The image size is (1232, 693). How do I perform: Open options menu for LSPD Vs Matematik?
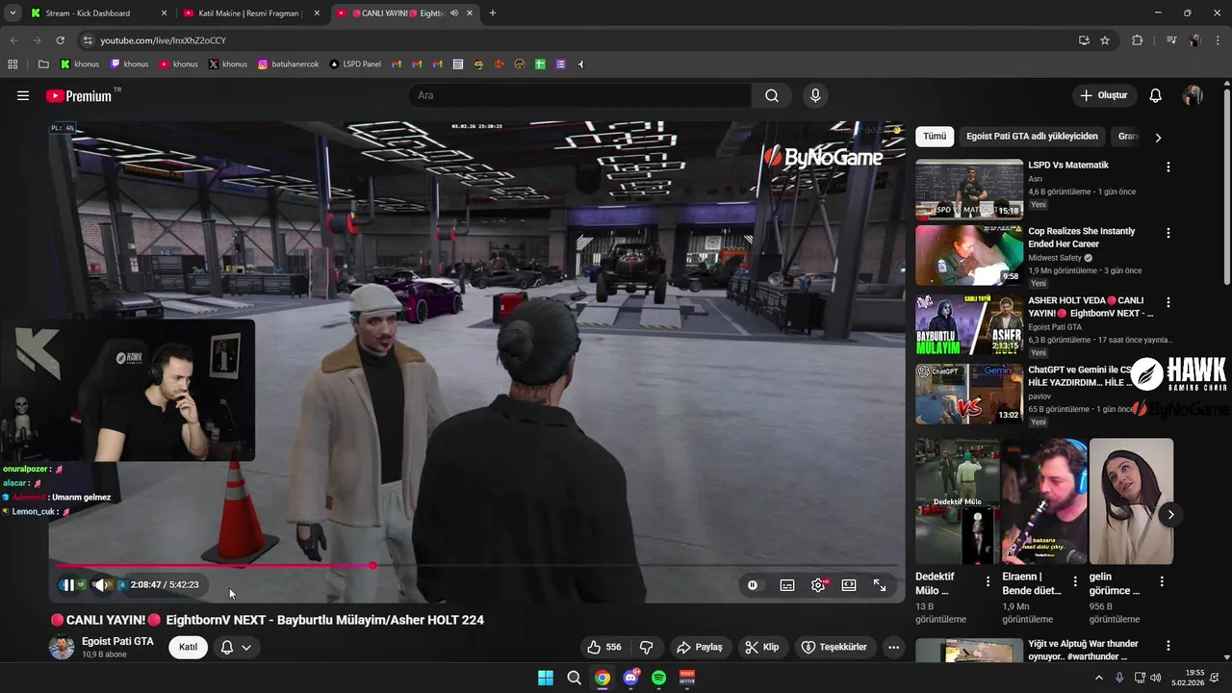click(x=1168, y=167)
